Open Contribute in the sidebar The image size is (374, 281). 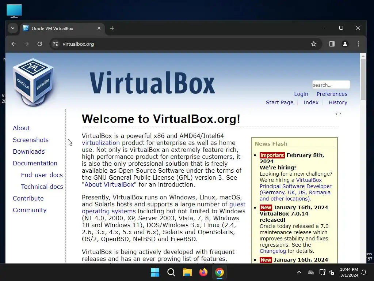(x=28, y=199)
